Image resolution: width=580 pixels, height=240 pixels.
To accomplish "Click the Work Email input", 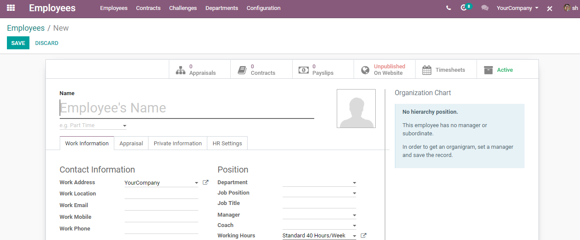I will [161, 205].
